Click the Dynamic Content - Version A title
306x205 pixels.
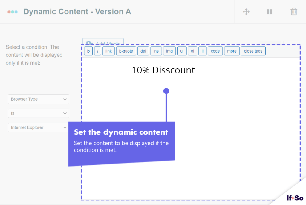[77, 12]
